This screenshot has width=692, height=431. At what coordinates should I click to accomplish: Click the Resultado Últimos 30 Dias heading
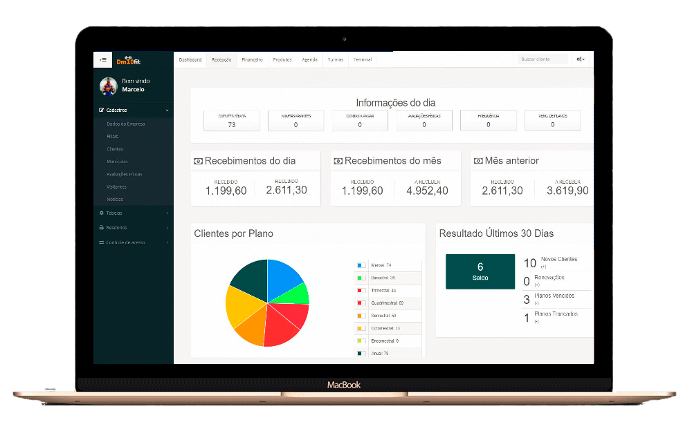point(496,233)
